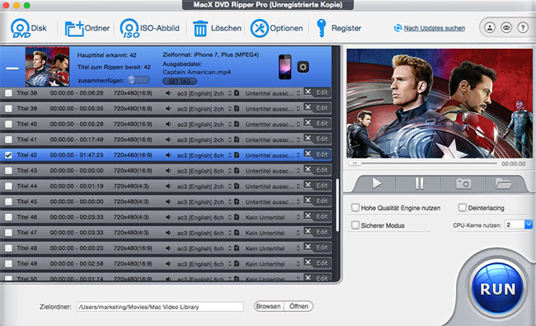Click the speaker icon on Titel 46

(168, 217)
